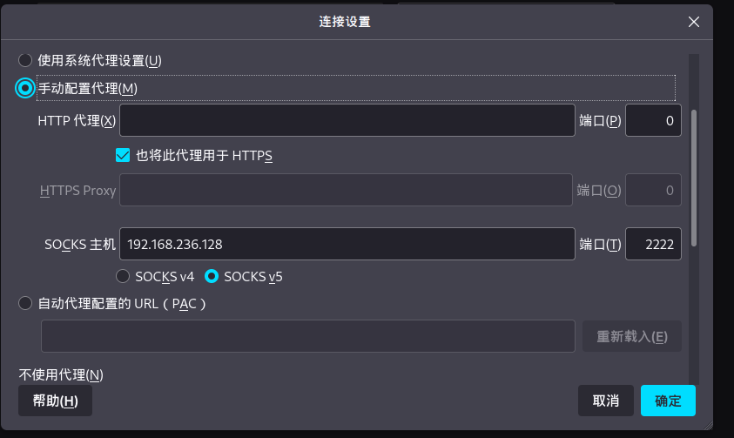
Task: Choose SOCKS v5 radio button
Action: pos(211,277)
